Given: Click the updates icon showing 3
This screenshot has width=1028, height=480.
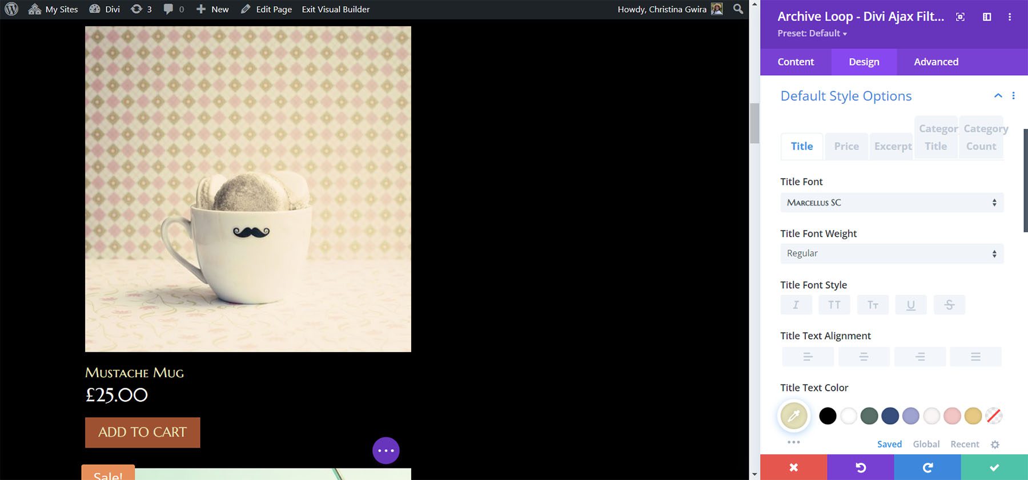Looking at the screenshot, I should (141, 9).
